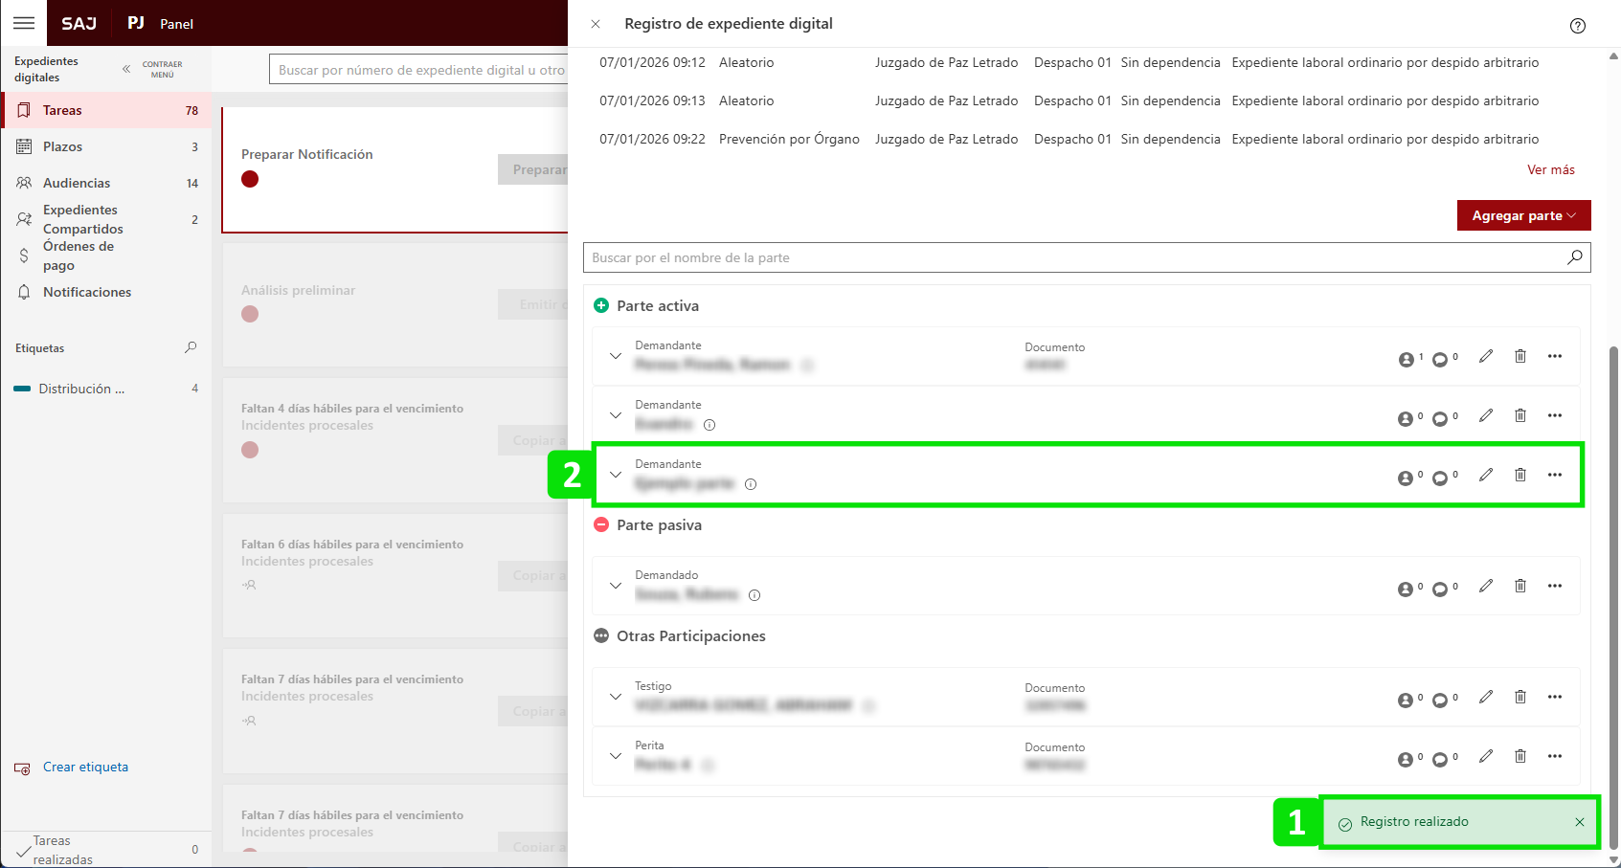Click the Crear etiqueta link

pyautogui.click(x=85, y=767)
